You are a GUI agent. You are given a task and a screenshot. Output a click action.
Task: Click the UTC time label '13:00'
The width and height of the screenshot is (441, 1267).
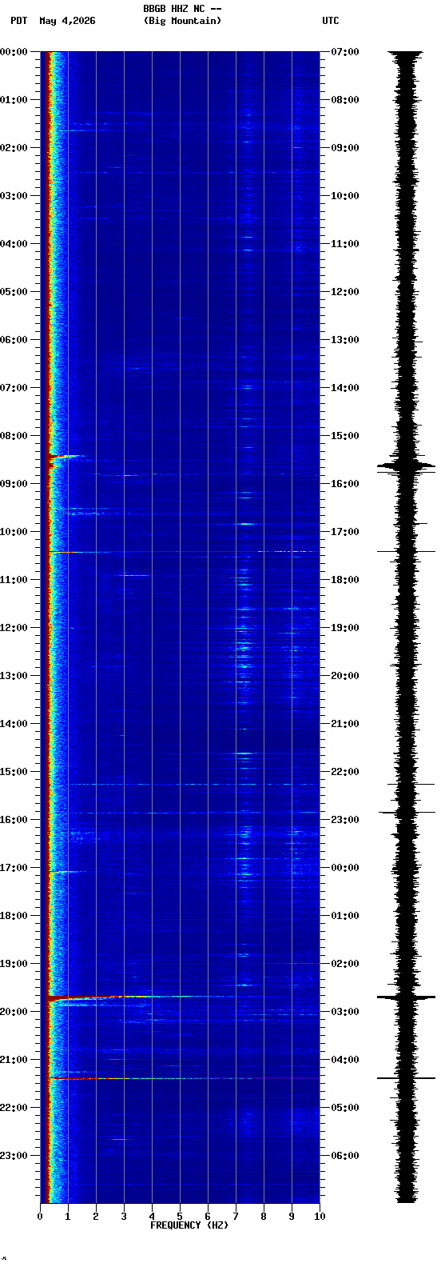345,340
